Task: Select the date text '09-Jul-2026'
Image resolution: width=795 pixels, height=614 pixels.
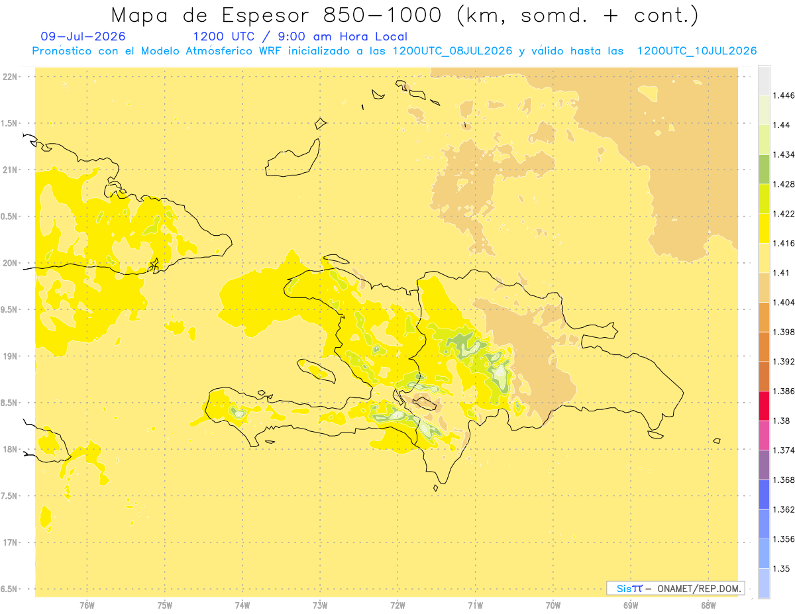Action: [x=83, y=37]
